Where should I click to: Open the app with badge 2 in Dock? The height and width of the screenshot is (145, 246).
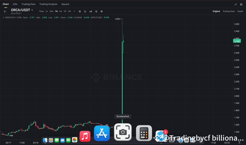(x=161, y=136)
